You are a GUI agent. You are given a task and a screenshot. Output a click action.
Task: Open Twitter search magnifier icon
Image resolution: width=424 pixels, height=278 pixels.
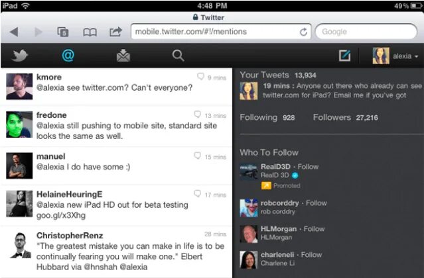178,56
